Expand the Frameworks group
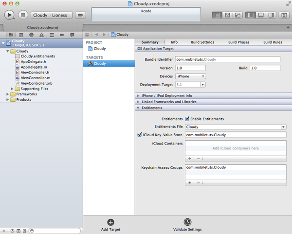 pos(8,94)
